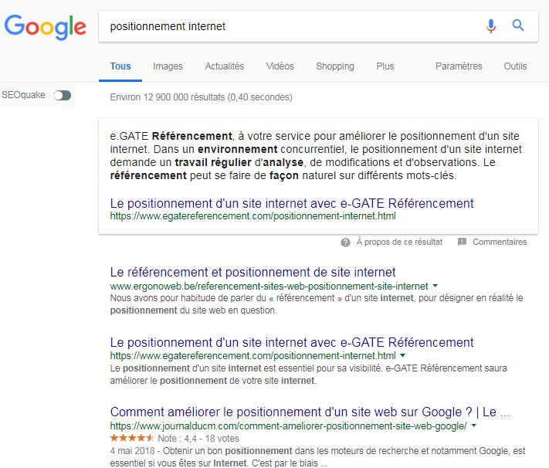Open 'Comment améliorer le positionnement d'un site web' result
The height and width of the screenshot is (468, 549).
(x=310, y=412)
